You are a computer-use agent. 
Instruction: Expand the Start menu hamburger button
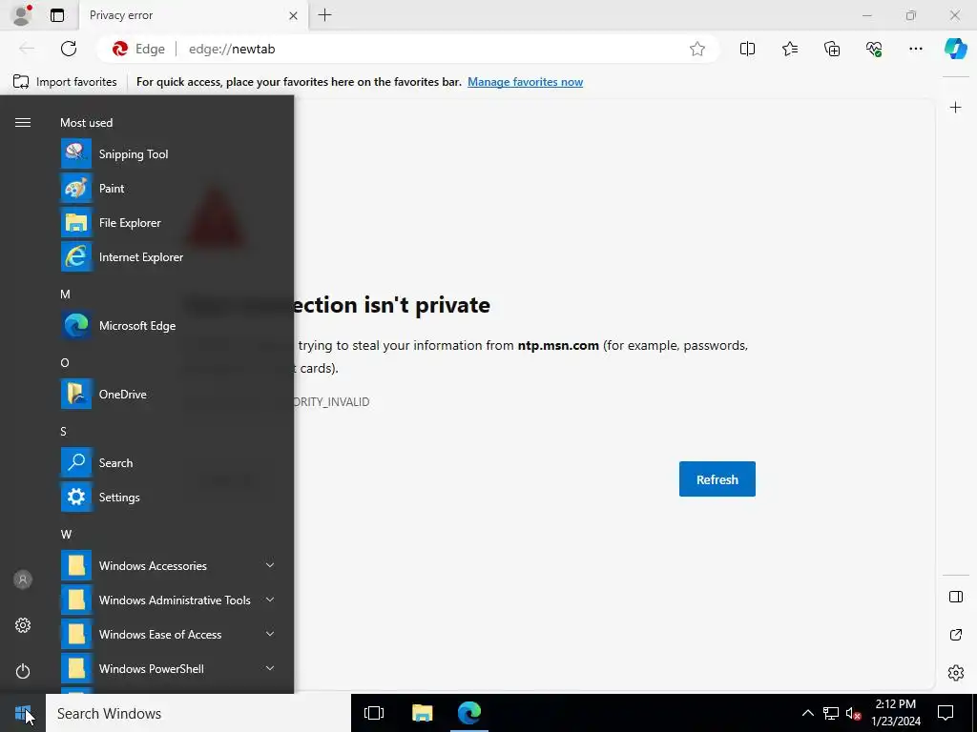tap(23, 123)
